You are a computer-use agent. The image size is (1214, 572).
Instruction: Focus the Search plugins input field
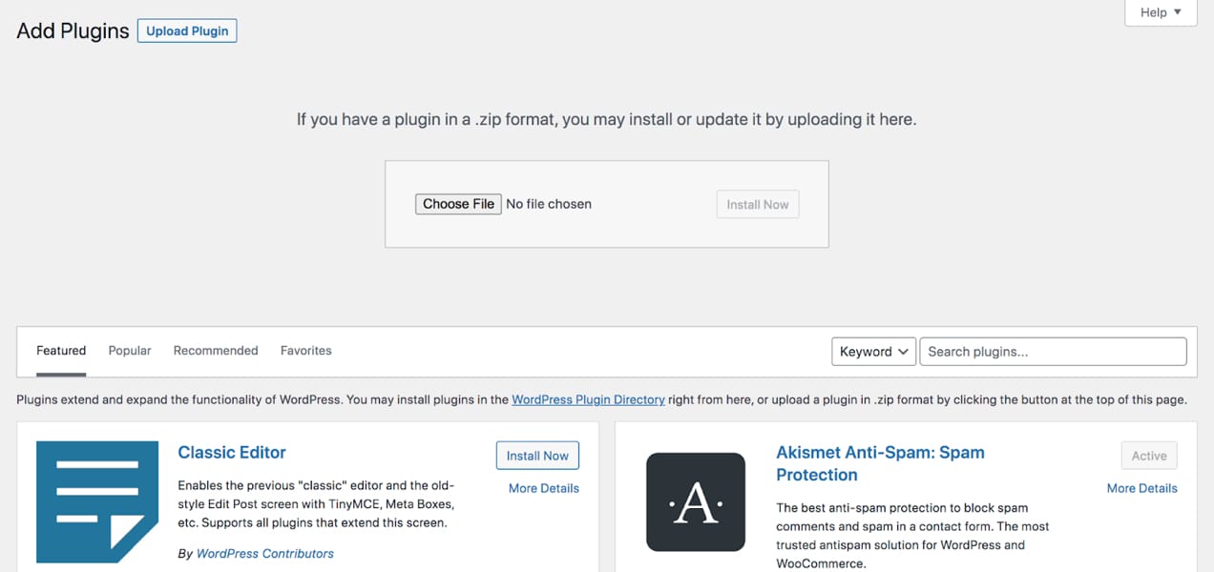(x=1053, y=352)
